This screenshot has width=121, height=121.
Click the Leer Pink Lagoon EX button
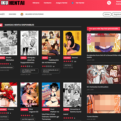click(28, 119)
